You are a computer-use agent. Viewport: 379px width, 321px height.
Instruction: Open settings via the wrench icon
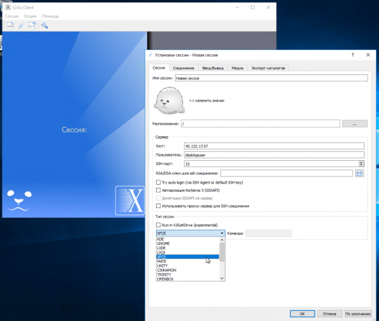pos(44,25)
